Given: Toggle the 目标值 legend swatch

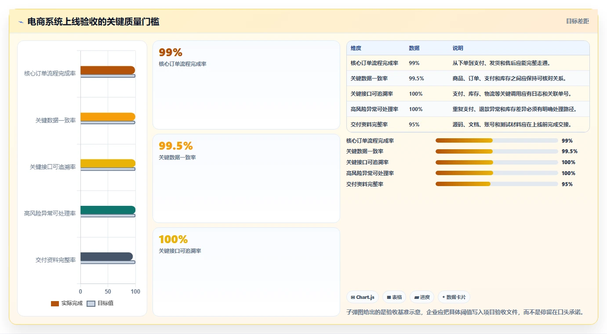Looking at the screenshot, I should coord(91,304).
